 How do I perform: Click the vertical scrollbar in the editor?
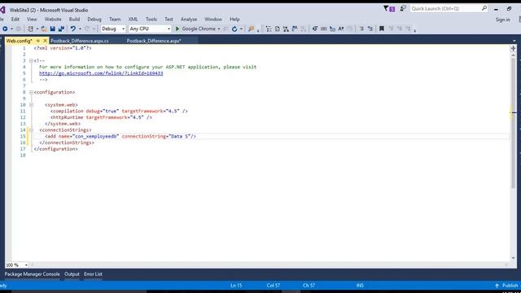tap(514, 123)
